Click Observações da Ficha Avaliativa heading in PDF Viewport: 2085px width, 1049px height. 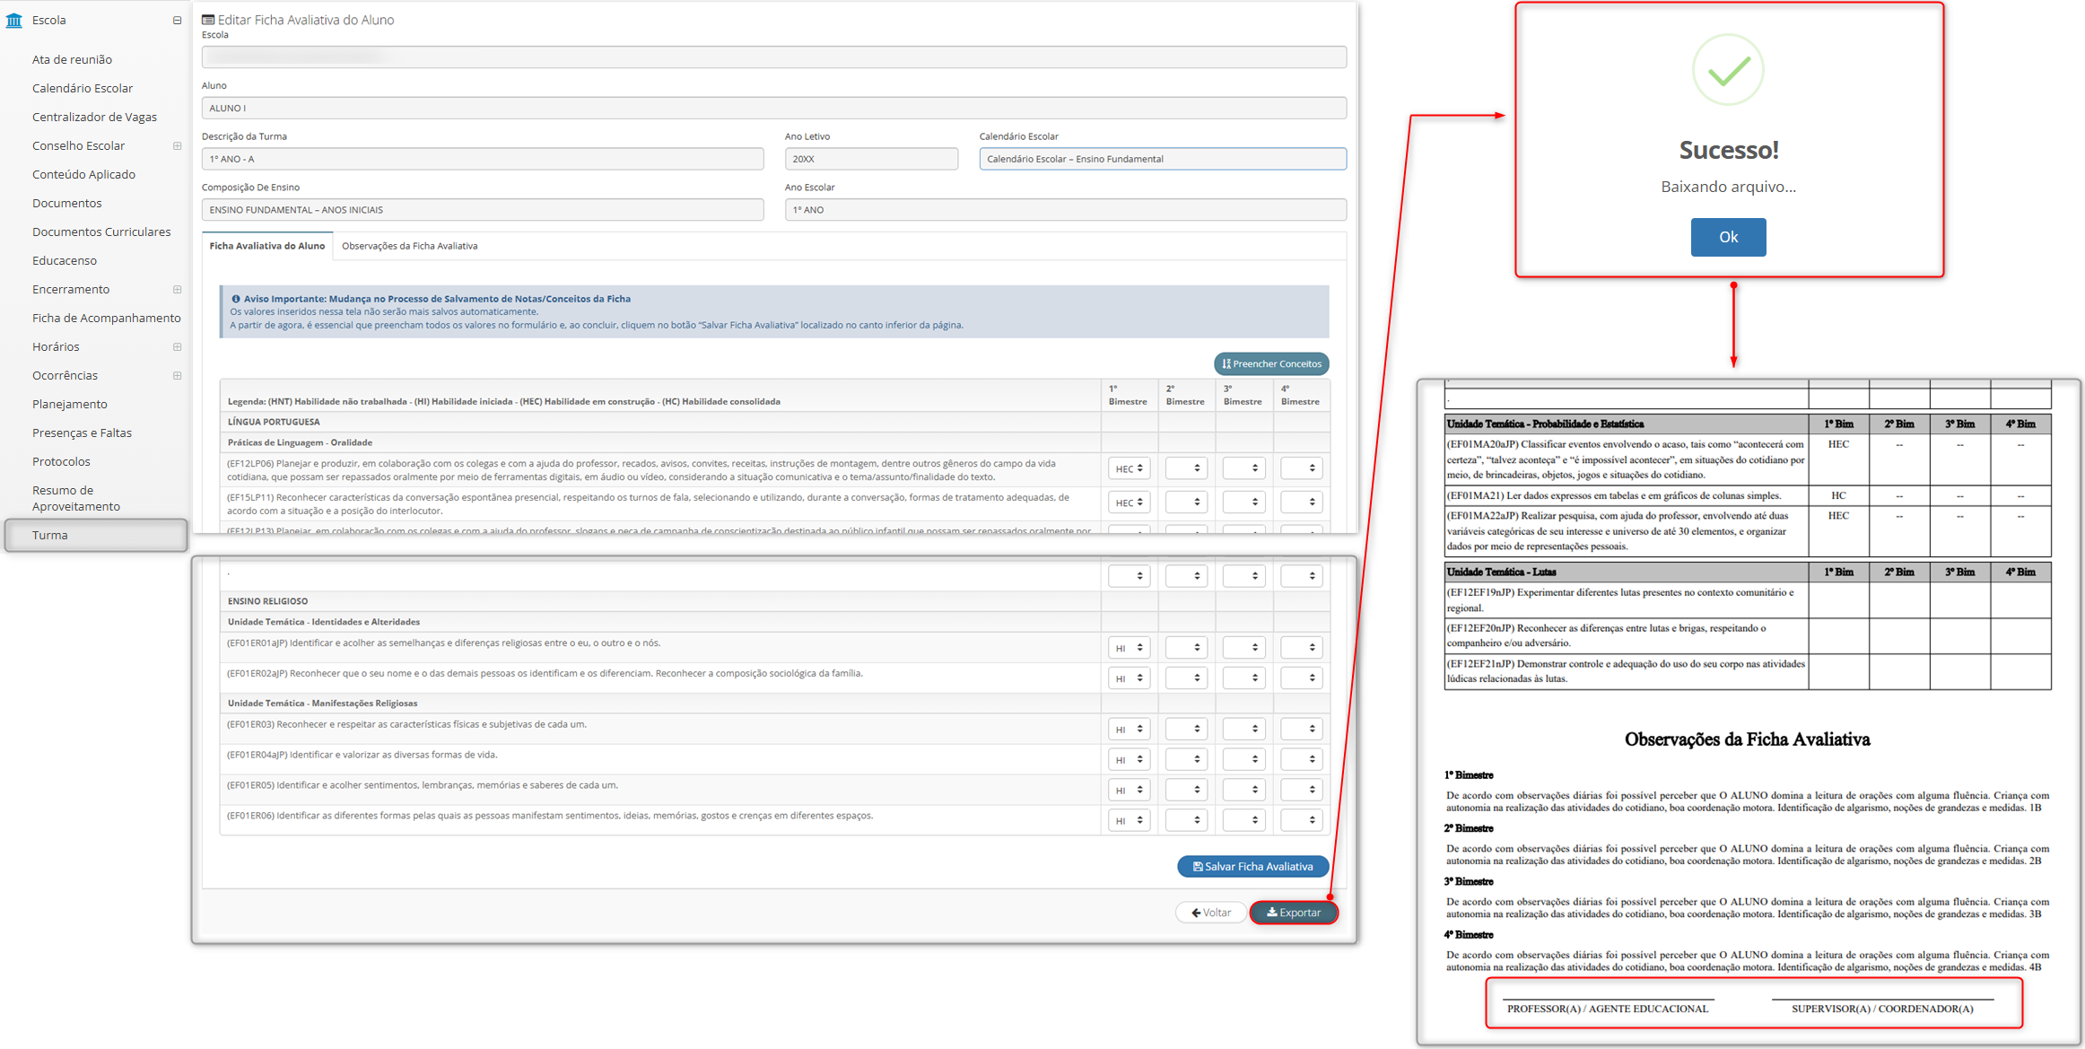[x=1747, y=739]
